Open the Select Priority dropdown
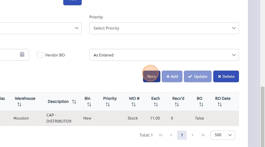 click(x=164, y=28)
